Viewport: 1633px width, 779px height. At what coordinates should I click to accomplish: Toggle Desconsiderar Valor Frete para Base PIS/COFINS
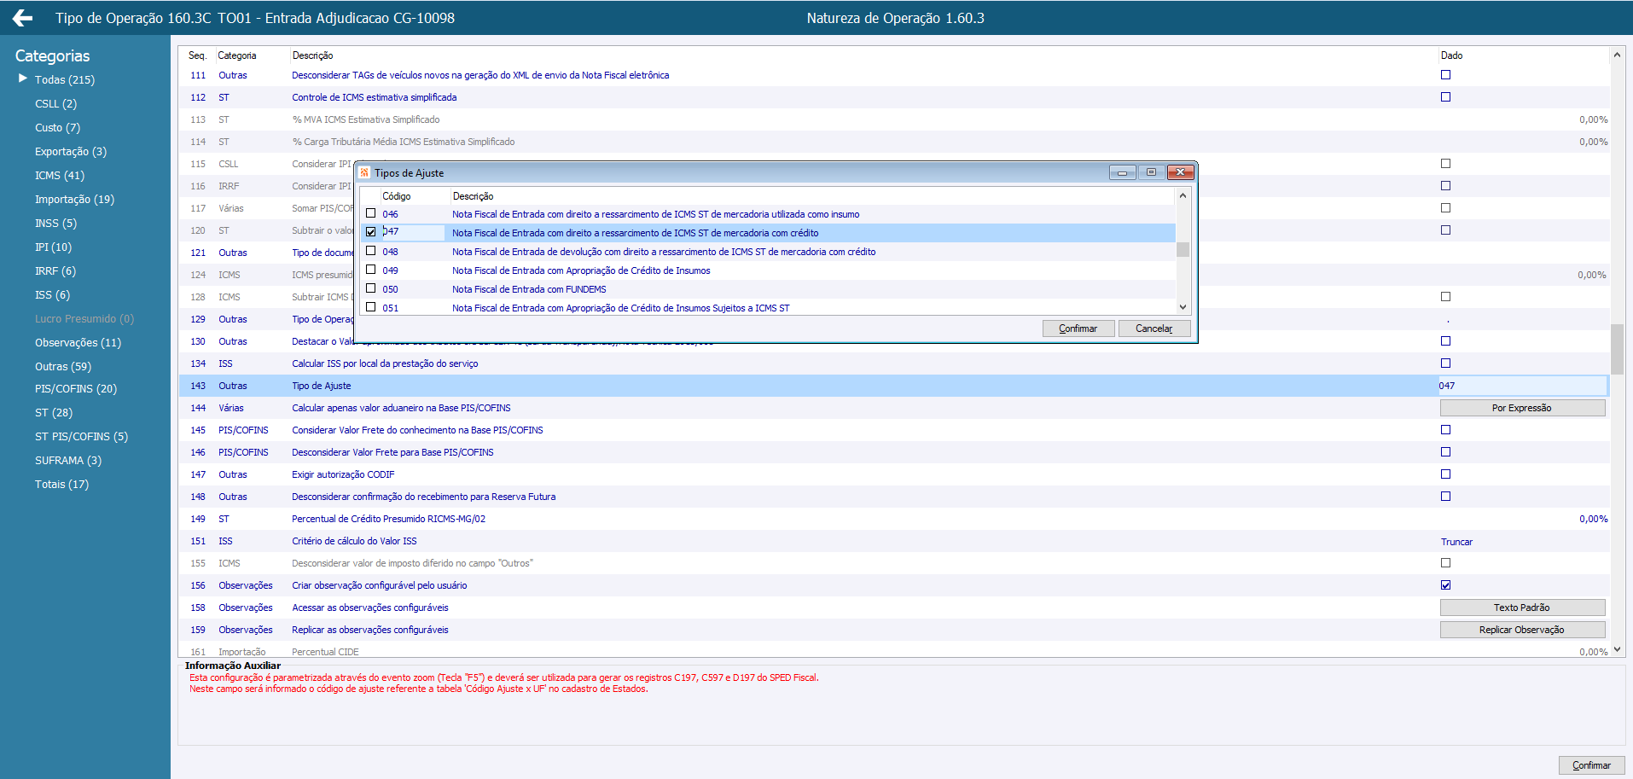click(1445, 452)
